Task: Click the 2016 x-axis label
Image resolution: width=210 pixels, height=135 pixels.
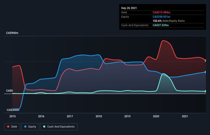Action: [41, 116]
